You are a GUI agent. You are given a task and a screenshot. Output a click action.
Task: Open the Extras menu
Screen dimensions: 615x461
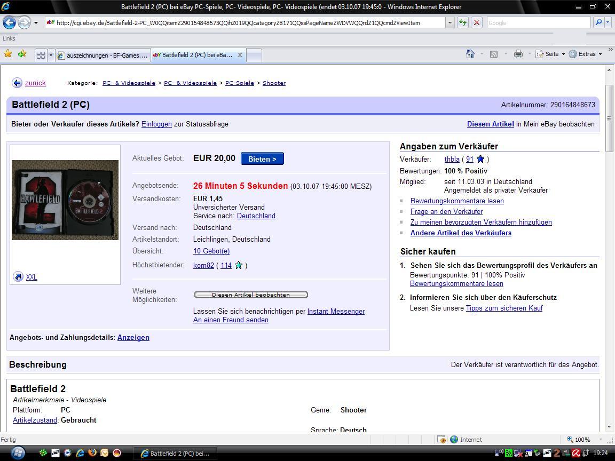585,54
